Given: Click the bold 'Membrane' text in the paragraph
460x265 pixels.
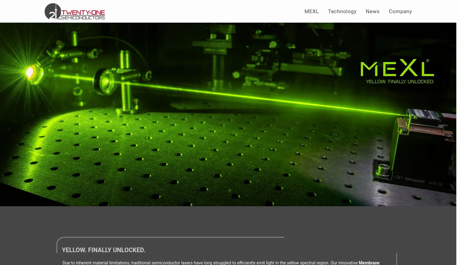Looking at the screenshot, I should 369,263.
